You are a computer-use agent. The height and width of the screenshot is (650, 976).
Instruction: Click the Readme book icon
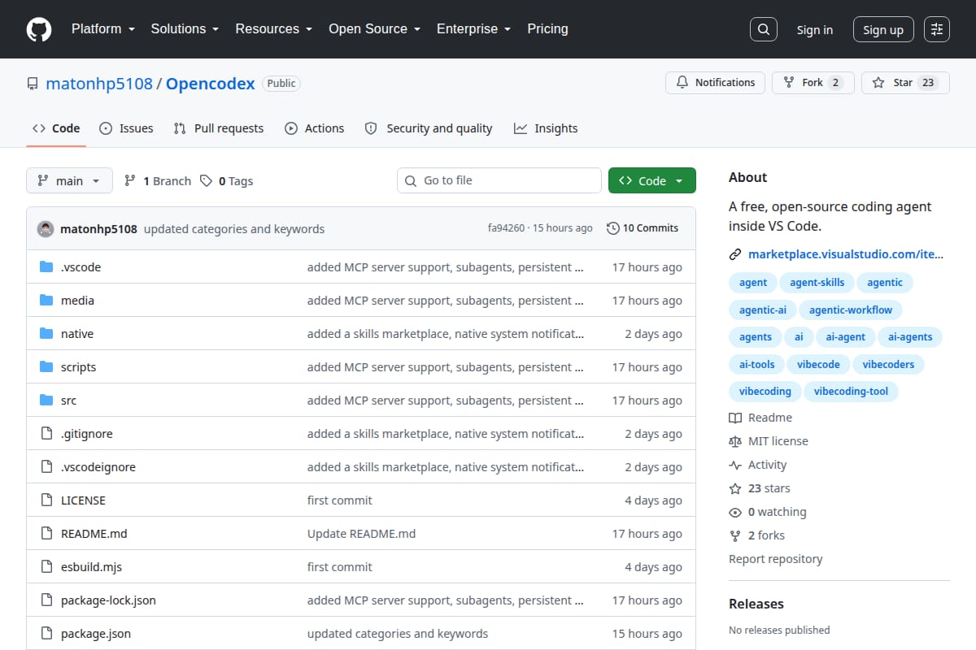coord(735,418)
